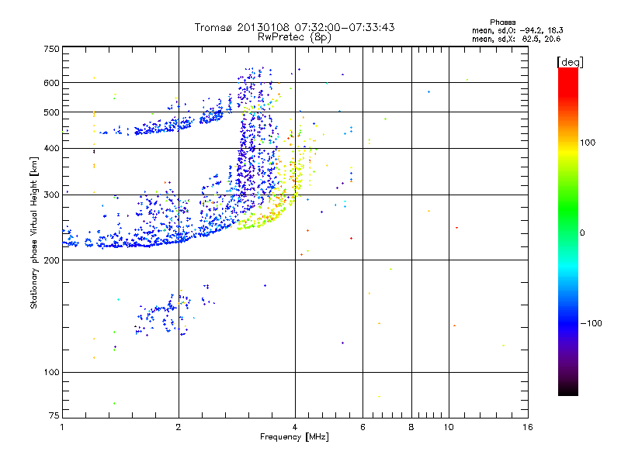This screenshot has width=621, height=465.
Task: Click the "750" height tick label
Action: [x=51, y=49]
